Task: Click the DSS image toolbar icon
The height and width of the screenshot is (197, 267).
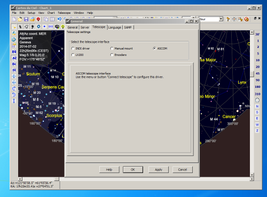Action: (x=51, y=27)
